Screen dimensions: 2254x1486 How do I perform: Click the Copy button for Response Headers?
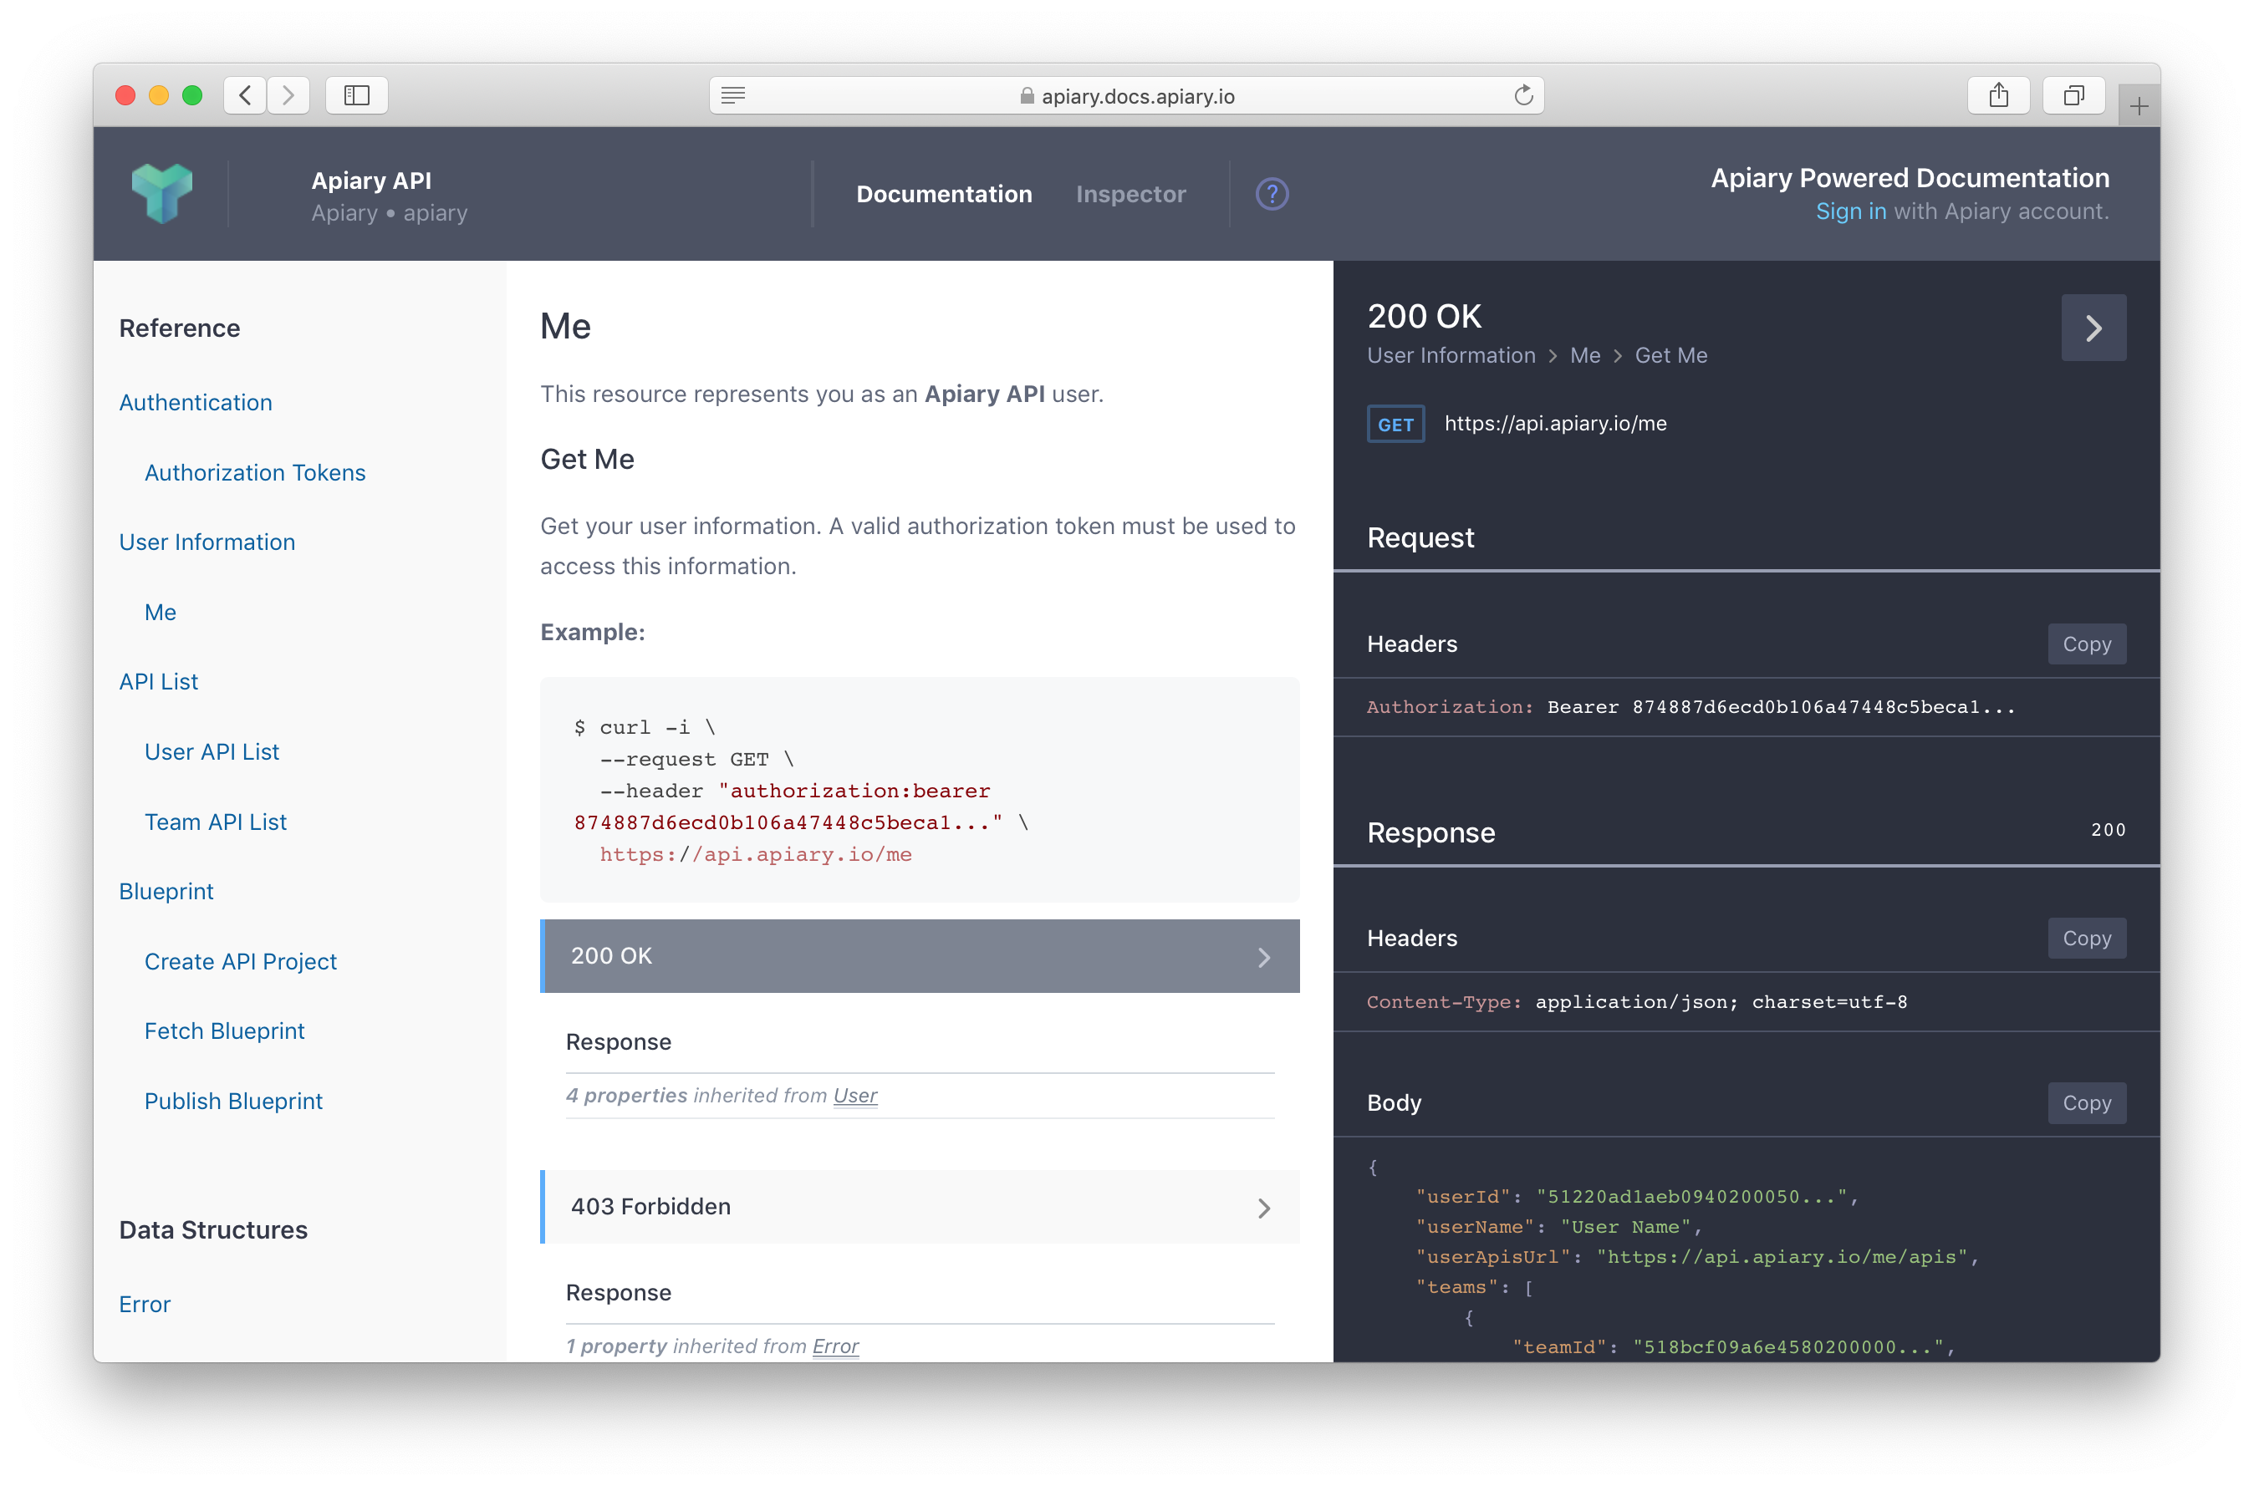coord(2085,935)
